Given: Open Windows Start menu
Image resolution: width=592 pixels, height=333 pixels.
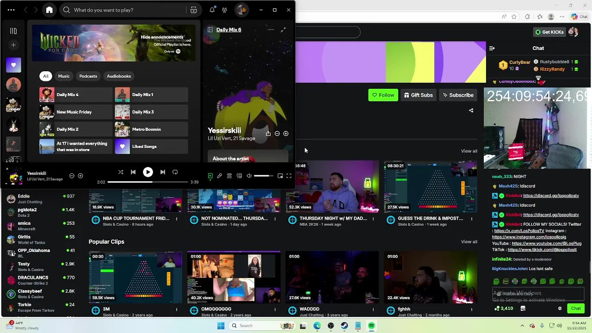Looking at the screenshot, I should [221, 326].
